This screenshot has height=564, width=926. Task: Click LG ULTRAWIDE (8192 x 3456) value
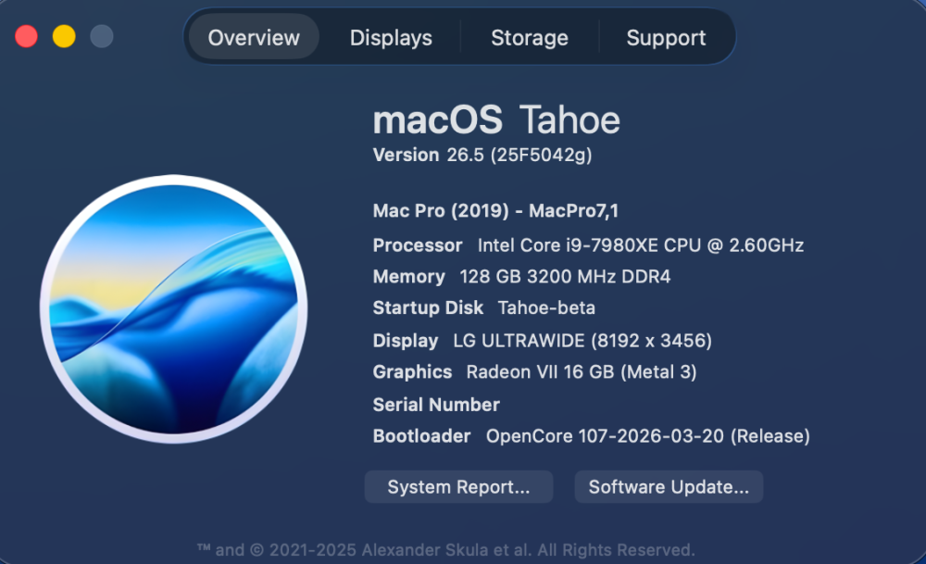(x=582, y=341)
